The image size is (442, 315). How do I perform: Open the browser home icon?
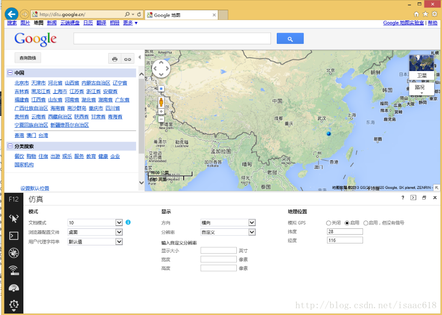point(416,14)
